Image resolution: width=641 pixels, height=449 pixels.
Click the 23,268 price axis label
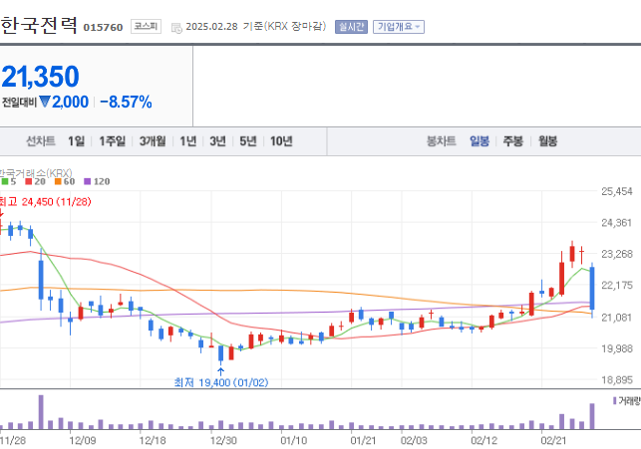click(x=616, y=254)
